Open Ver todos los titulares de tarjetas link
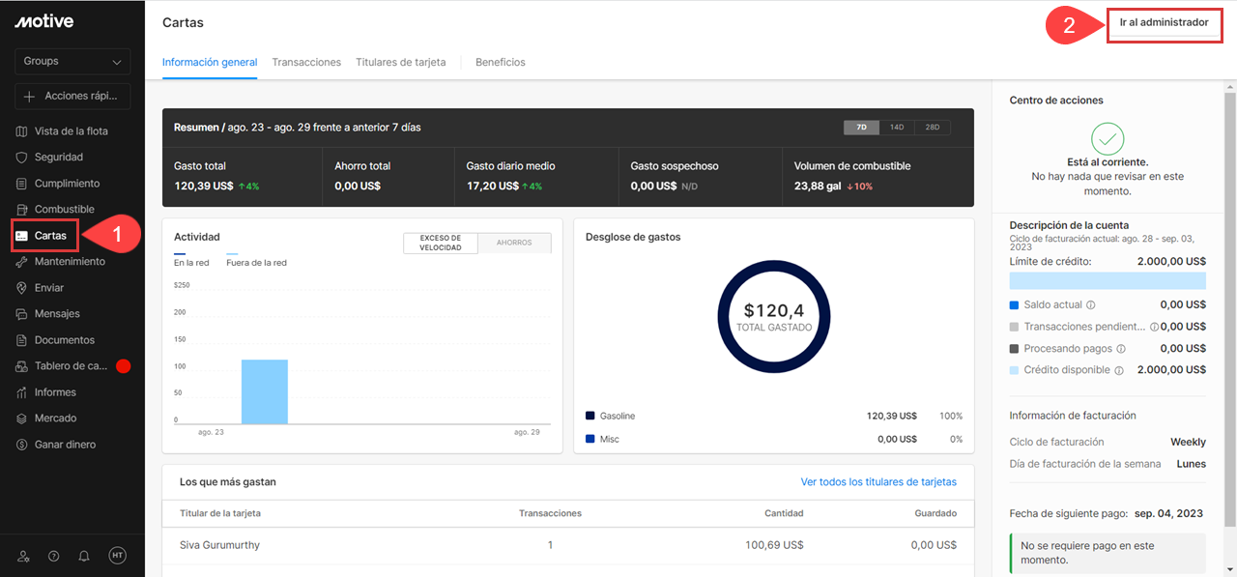 coord(877,481)
